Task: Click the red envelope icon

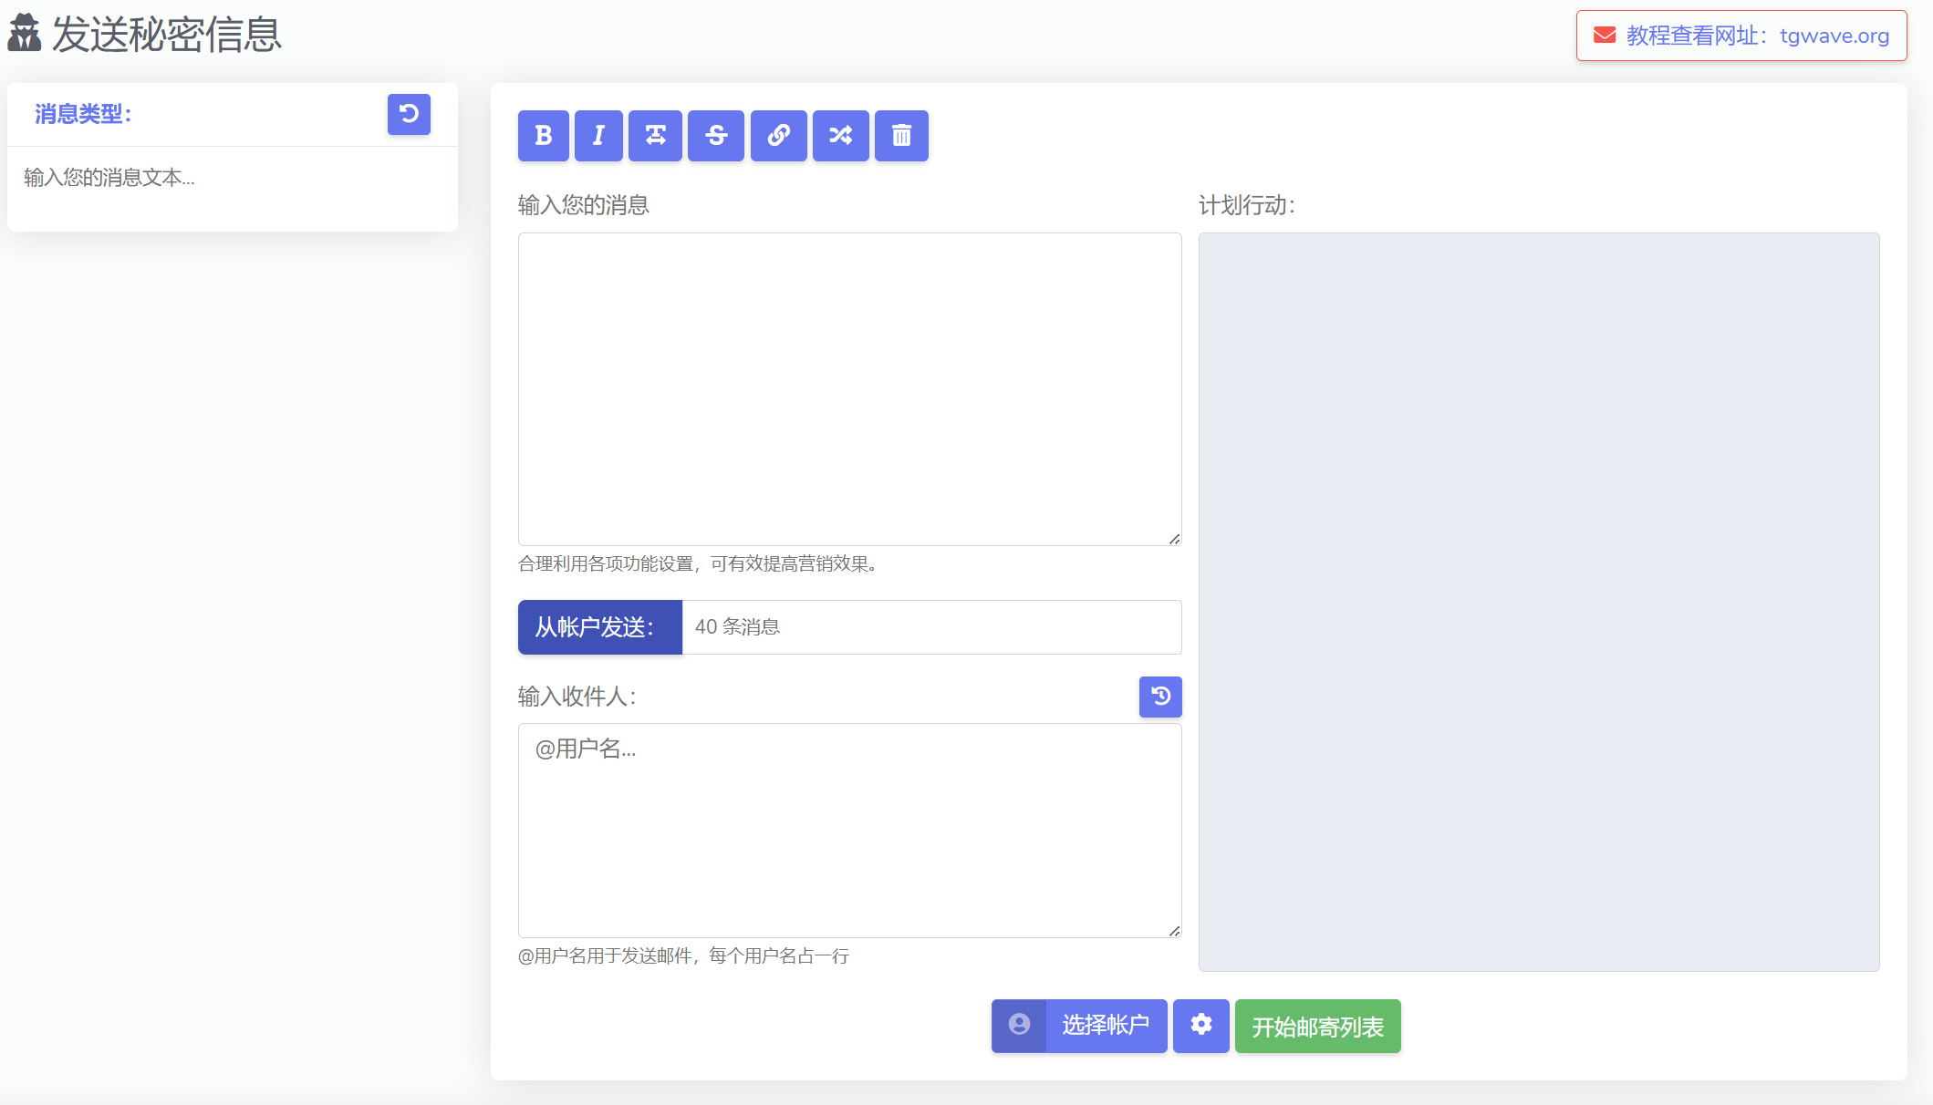Action: click(1605, 36)
